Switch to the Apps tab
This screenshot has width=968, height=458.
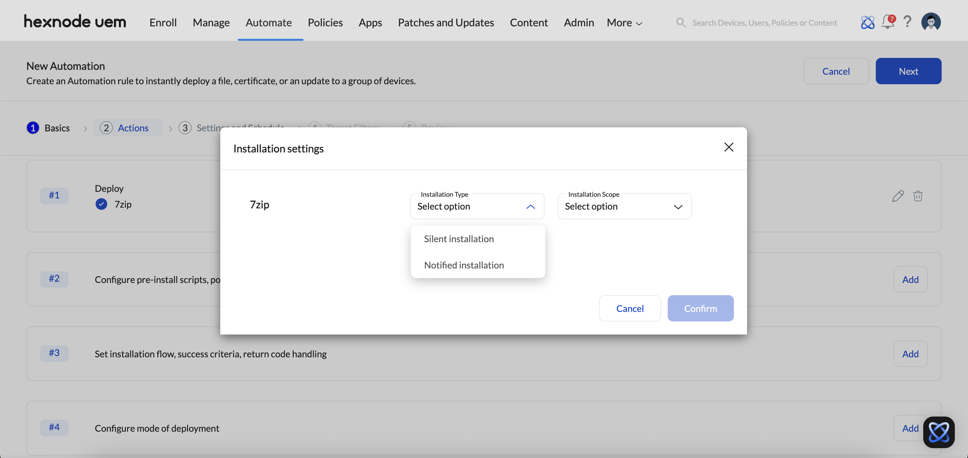coord(370,22)
